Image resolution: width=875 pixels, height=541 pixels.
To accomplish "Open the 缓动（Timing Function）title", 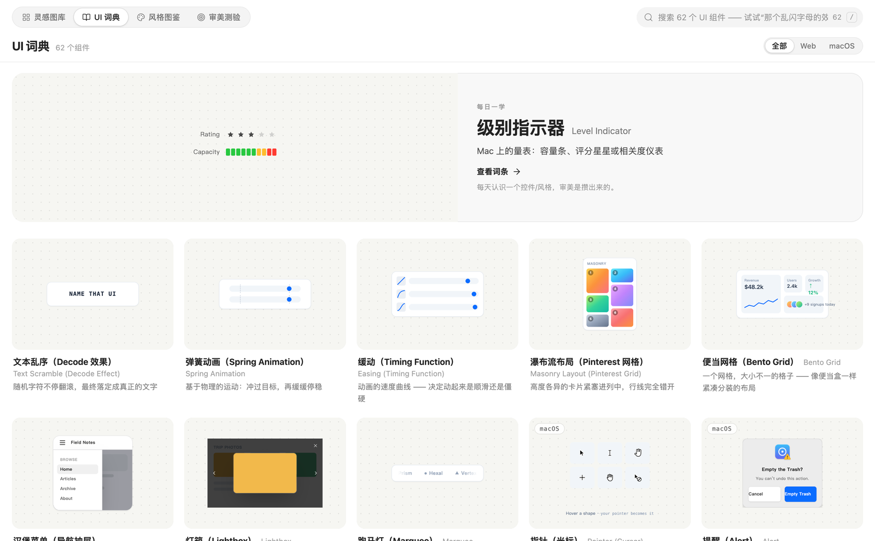I will [406, 362].
